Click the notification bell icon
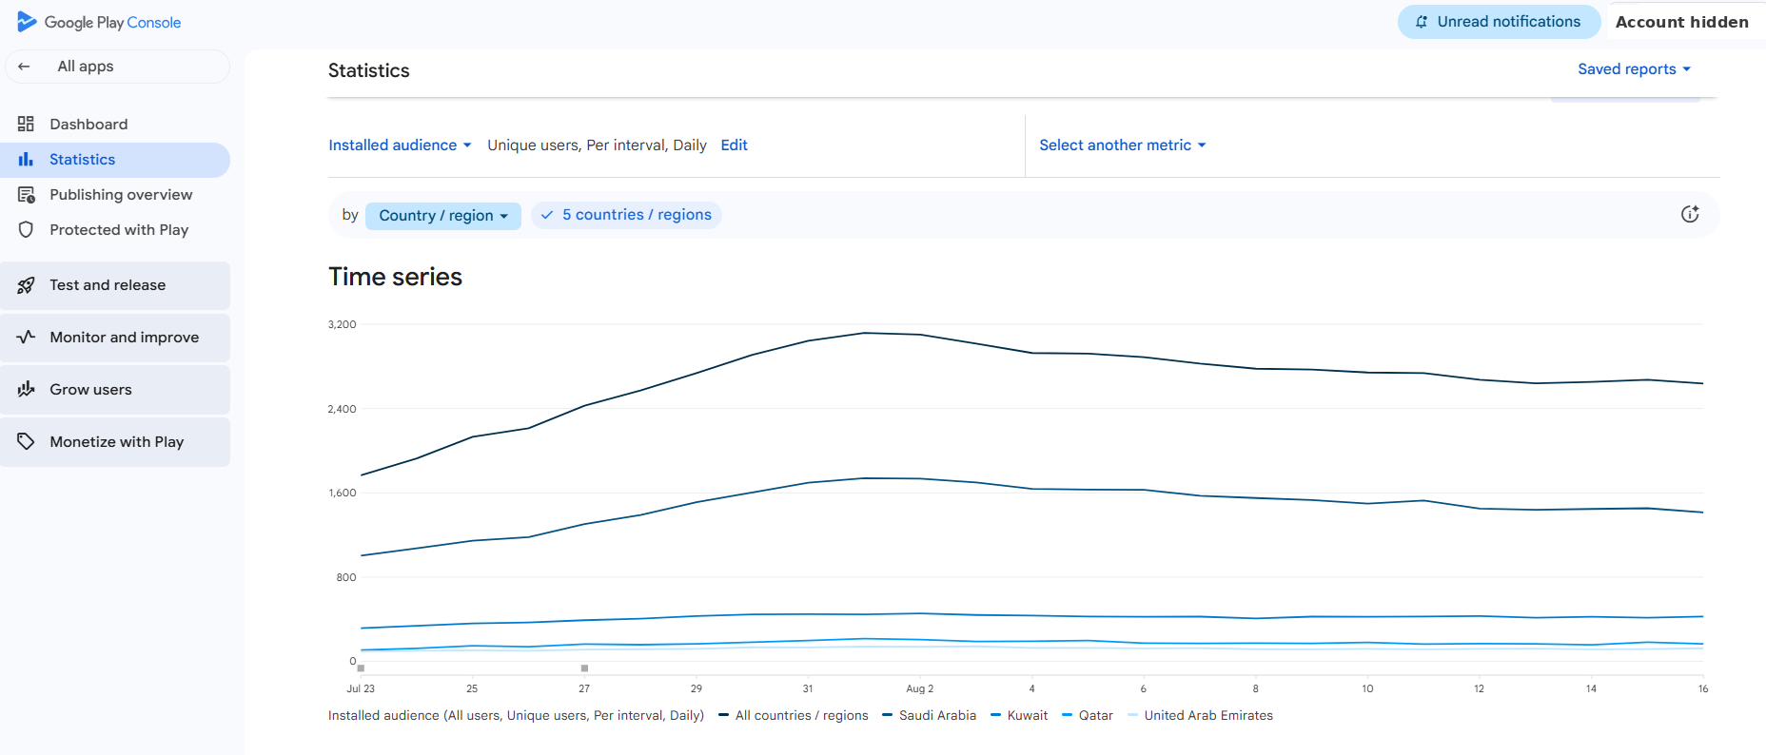 (x=1422, y=22)
